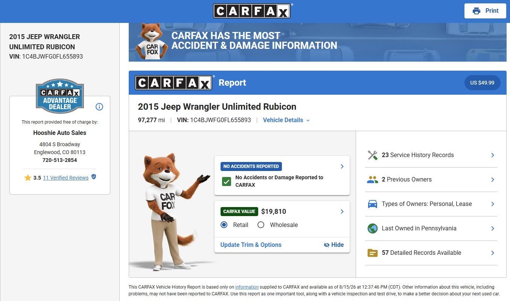The height and width of the screenshot is (301, 510).
Task: Click the US $49.99 price button
Action: [482, 83]
